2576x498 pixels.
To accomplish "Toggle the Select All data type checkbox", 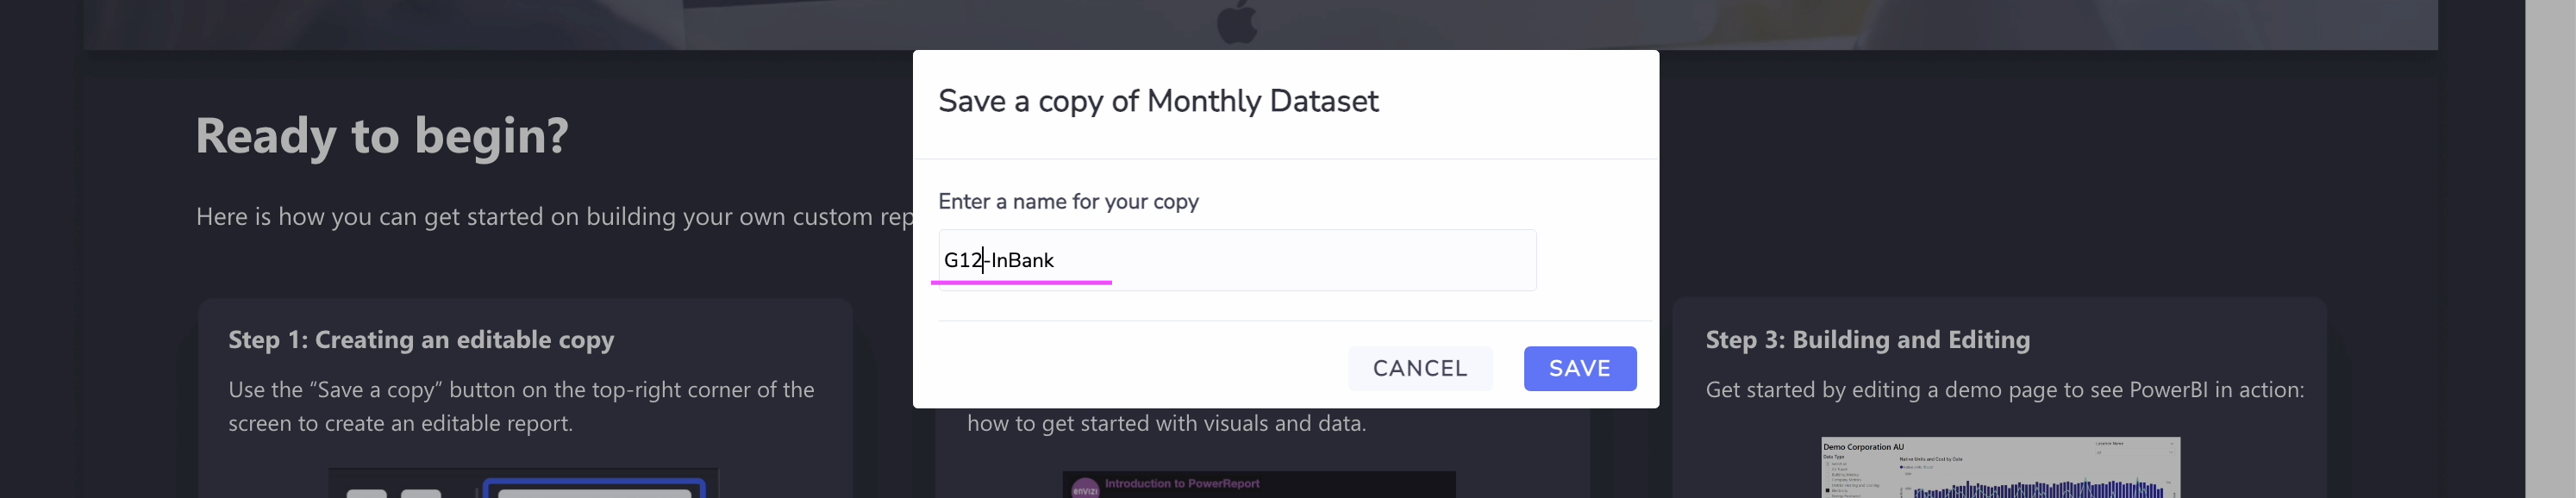I will point(1827,464).
